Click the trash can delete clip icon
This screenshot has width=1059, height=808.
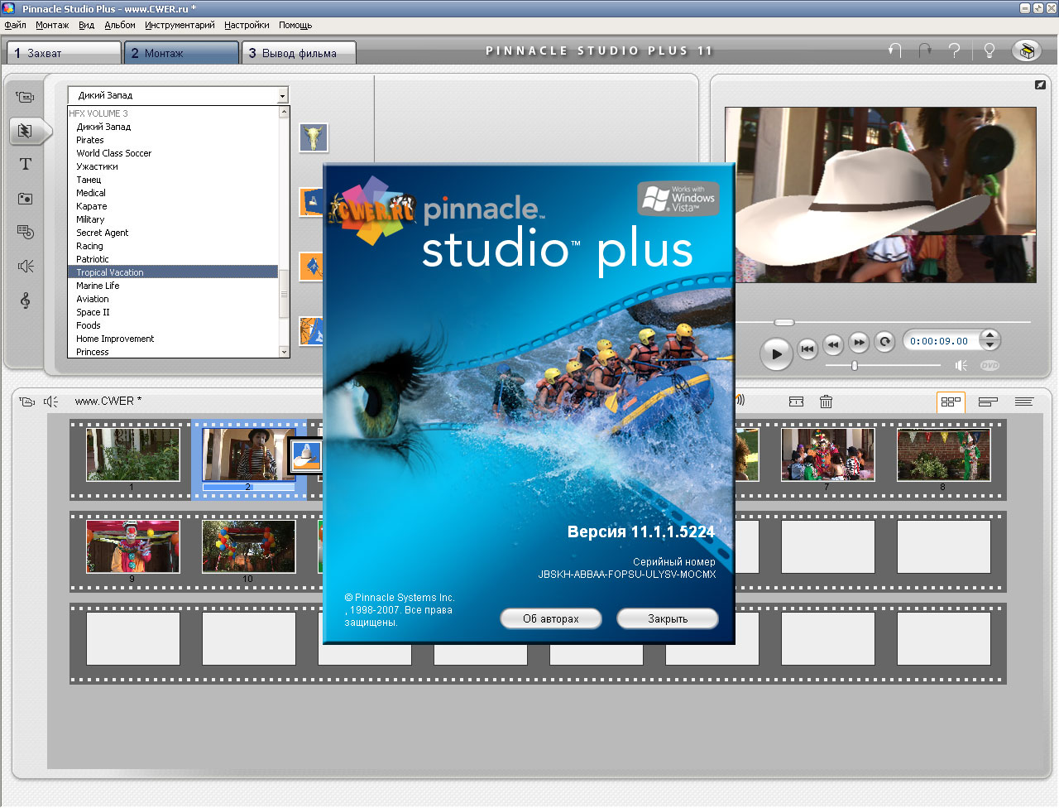(826, 402)
